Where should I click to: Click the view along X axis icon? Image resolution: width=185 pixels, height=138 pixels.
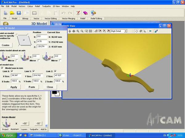point(100,31)
